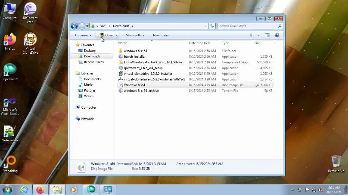Launch Supermium desktop shortcut
348x195 pixels.
[10, 72]
